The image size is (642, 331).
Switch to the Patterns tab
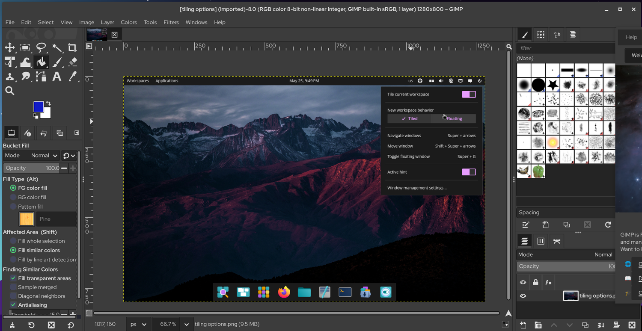tap(541, 35)
